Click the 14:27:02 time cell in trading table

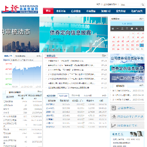tap(103, 116)
